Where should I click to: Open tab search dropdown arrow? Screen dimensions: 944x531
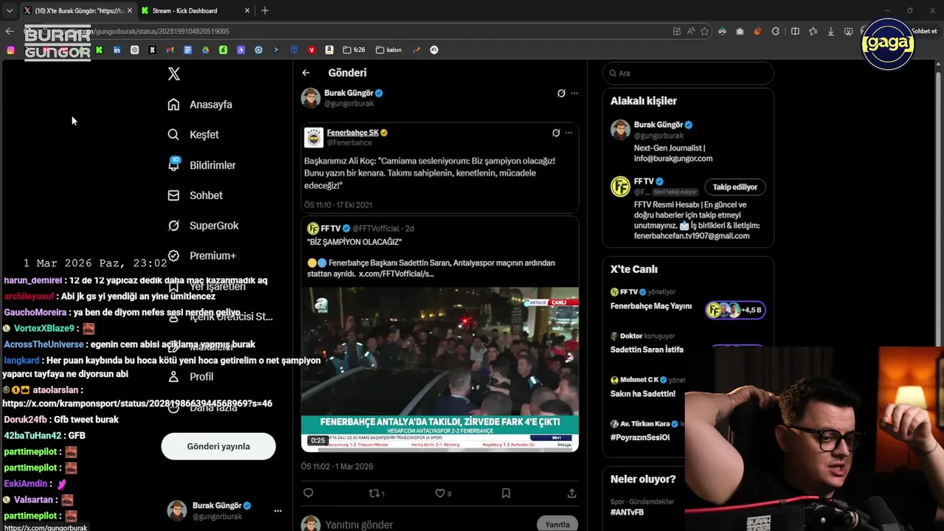9,10
